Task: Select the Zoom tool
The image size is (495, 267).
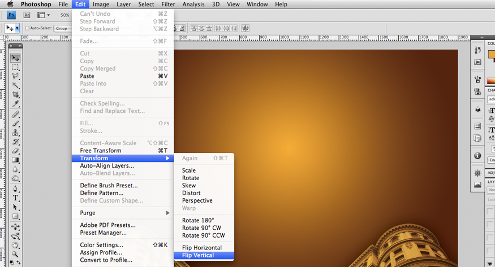Action: click(15, 254)
